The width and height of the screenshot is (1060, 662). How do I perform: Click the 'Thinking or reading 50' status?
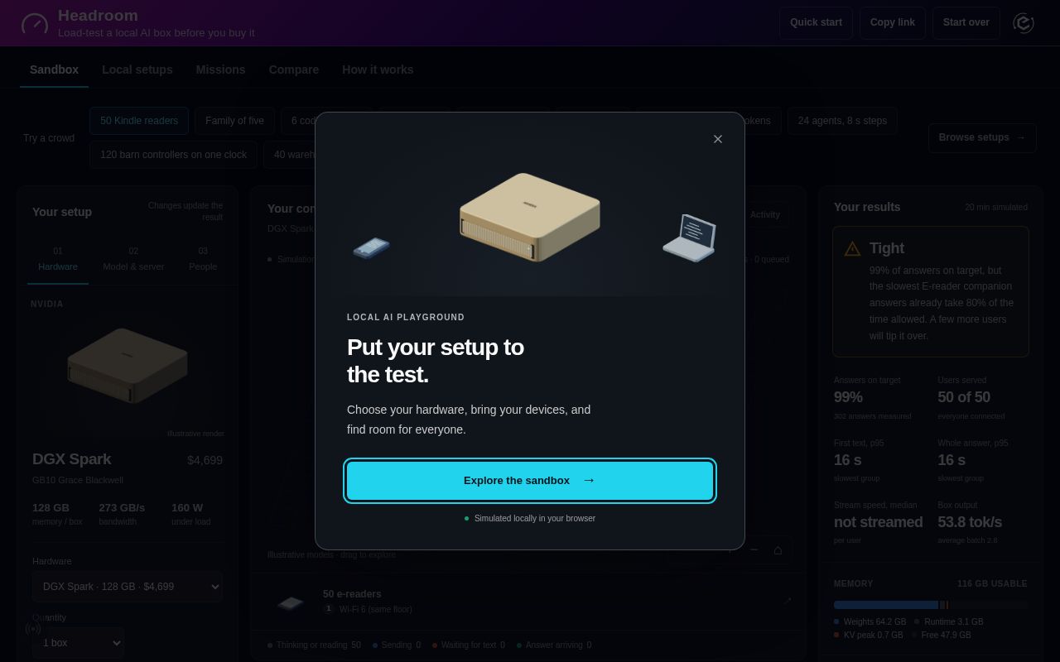point(314,645)
